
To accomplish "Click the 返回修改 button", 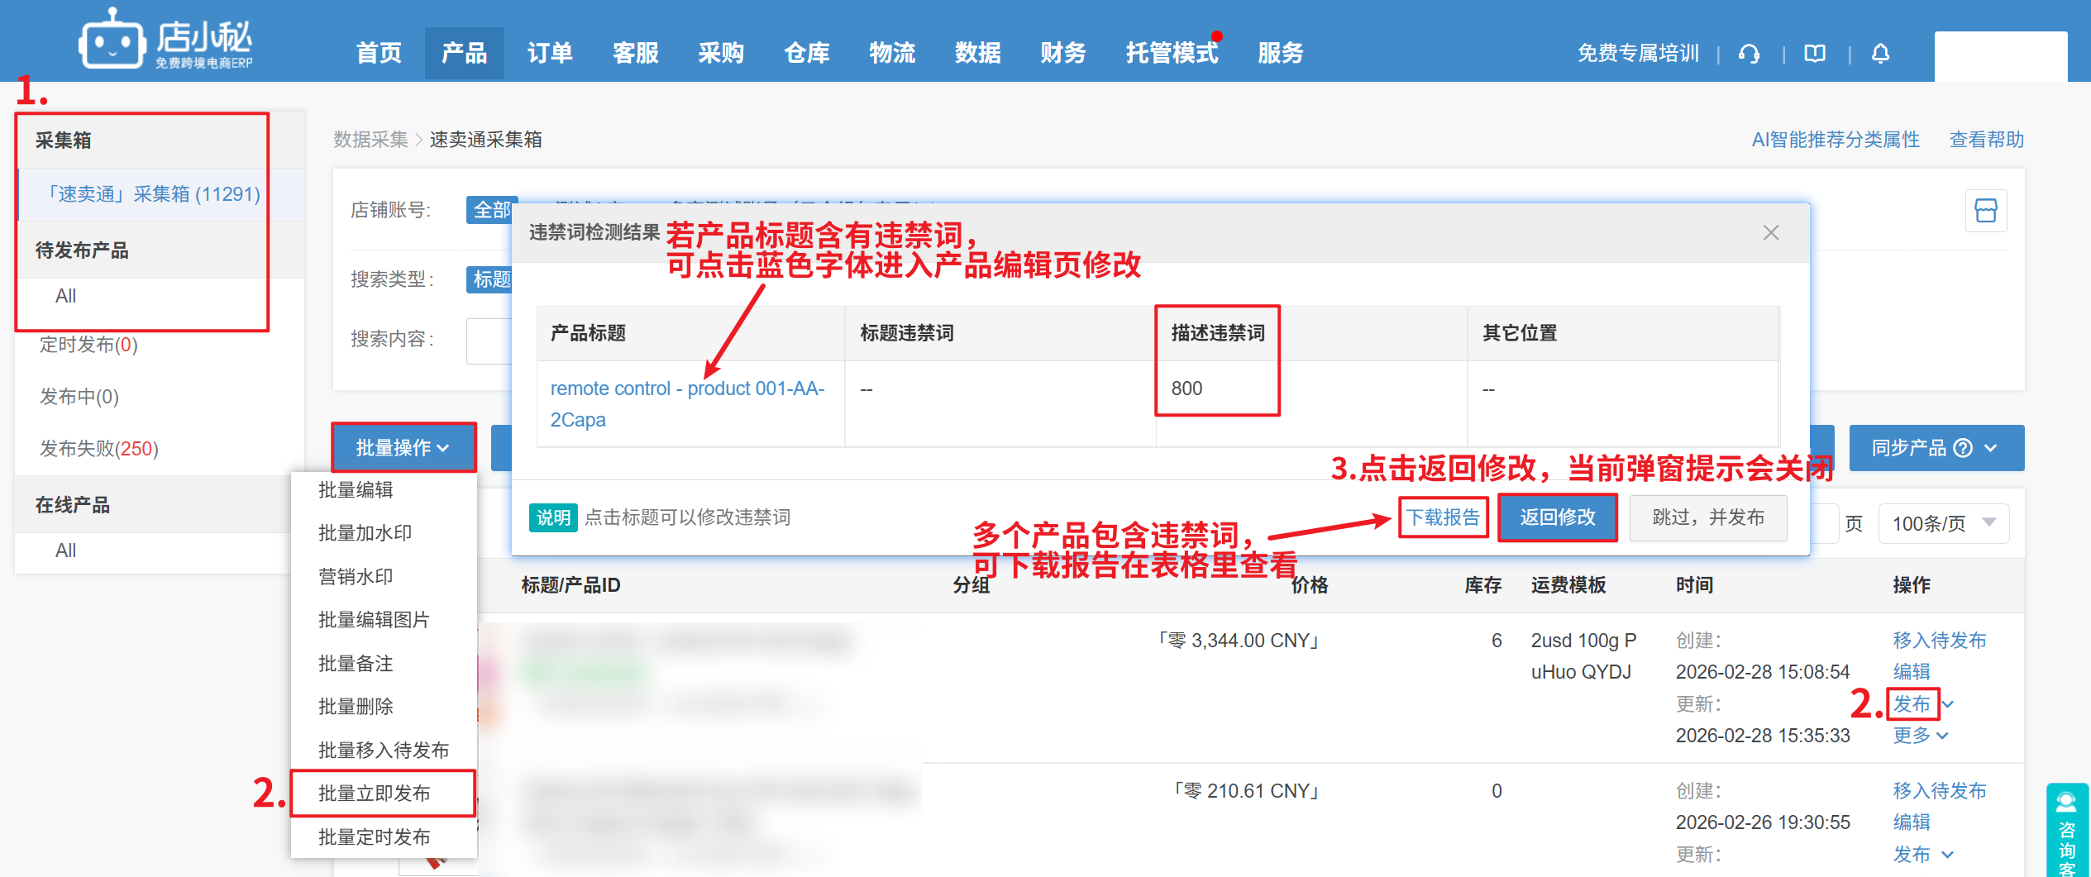I will coord(1557,517).
